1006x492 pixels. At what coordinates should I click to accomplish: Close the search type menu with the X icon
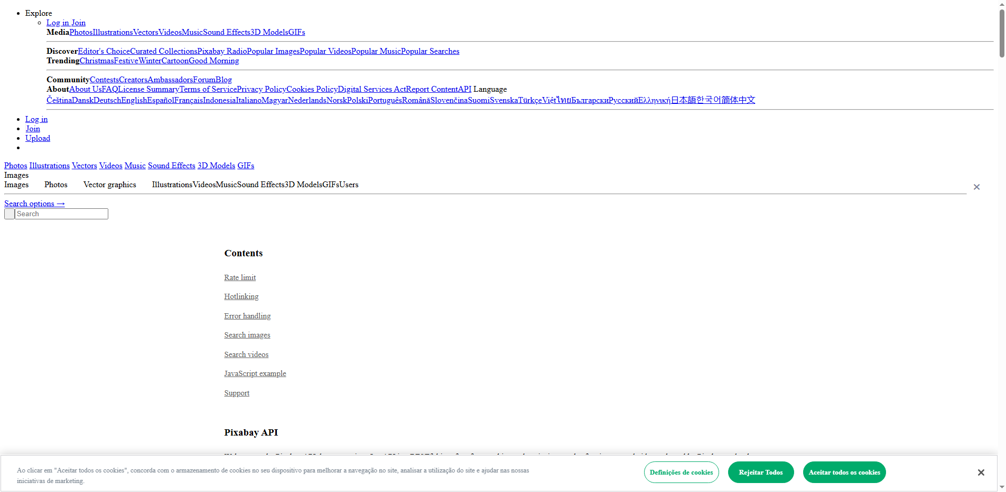point(976,187)
